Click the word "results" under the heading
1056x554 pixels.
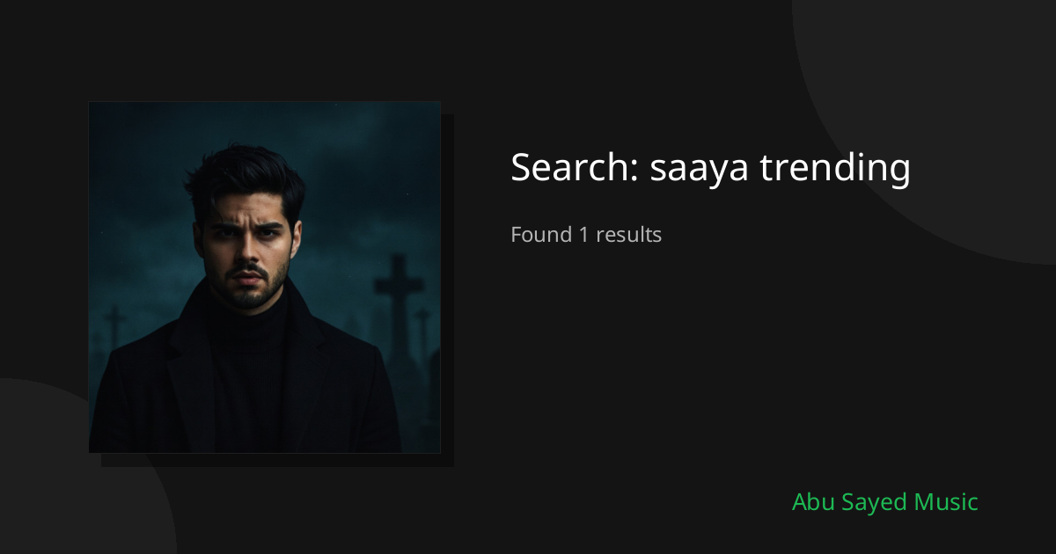[628, 235]
